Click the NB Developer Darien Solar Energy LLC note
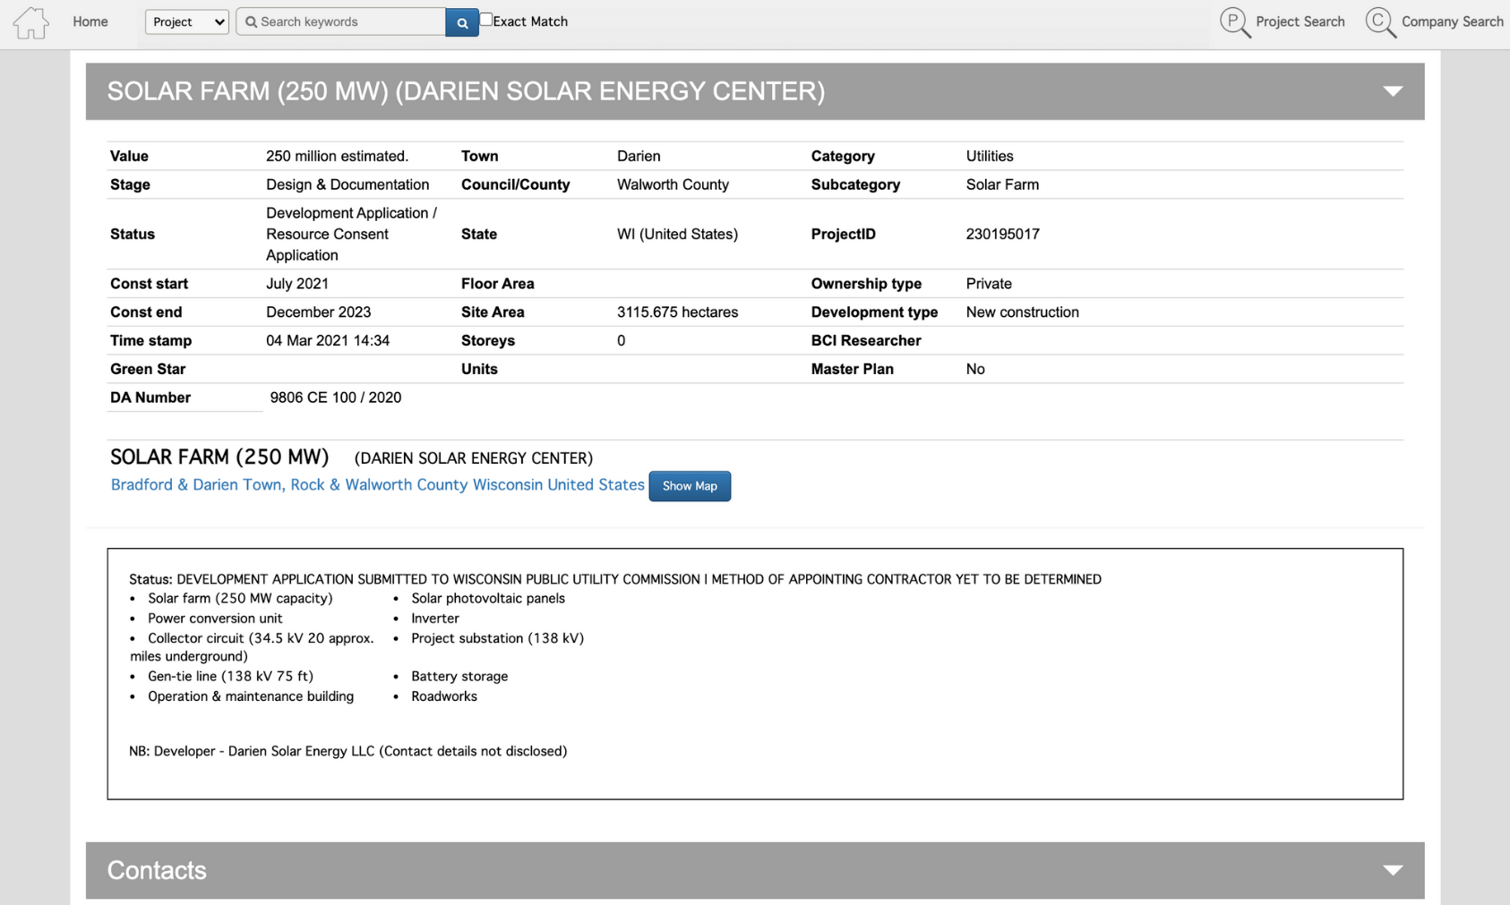 pos(347,751)
